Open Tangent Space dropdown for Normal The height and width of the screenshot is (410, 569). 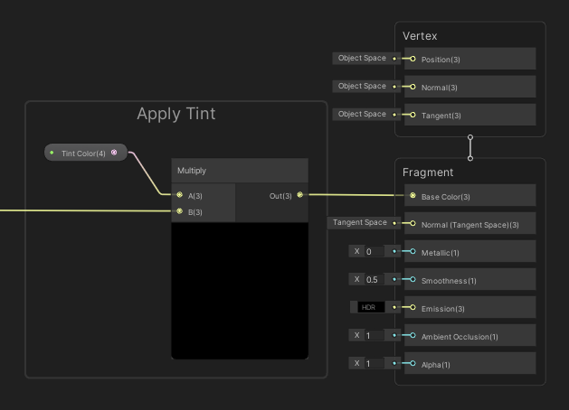(359, 223)
